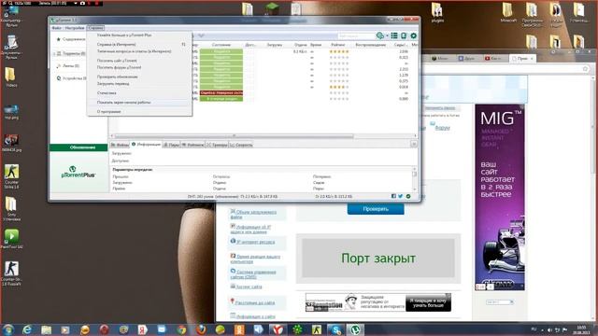The height and width of the screenshot is (336, 598).
Task: Choose the Статистика menu entry
Action: pos(107,93)
